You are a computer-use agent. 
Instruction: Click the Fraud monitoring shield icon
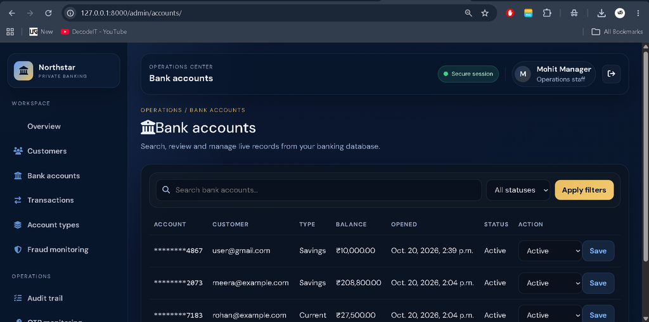[18, 250]
